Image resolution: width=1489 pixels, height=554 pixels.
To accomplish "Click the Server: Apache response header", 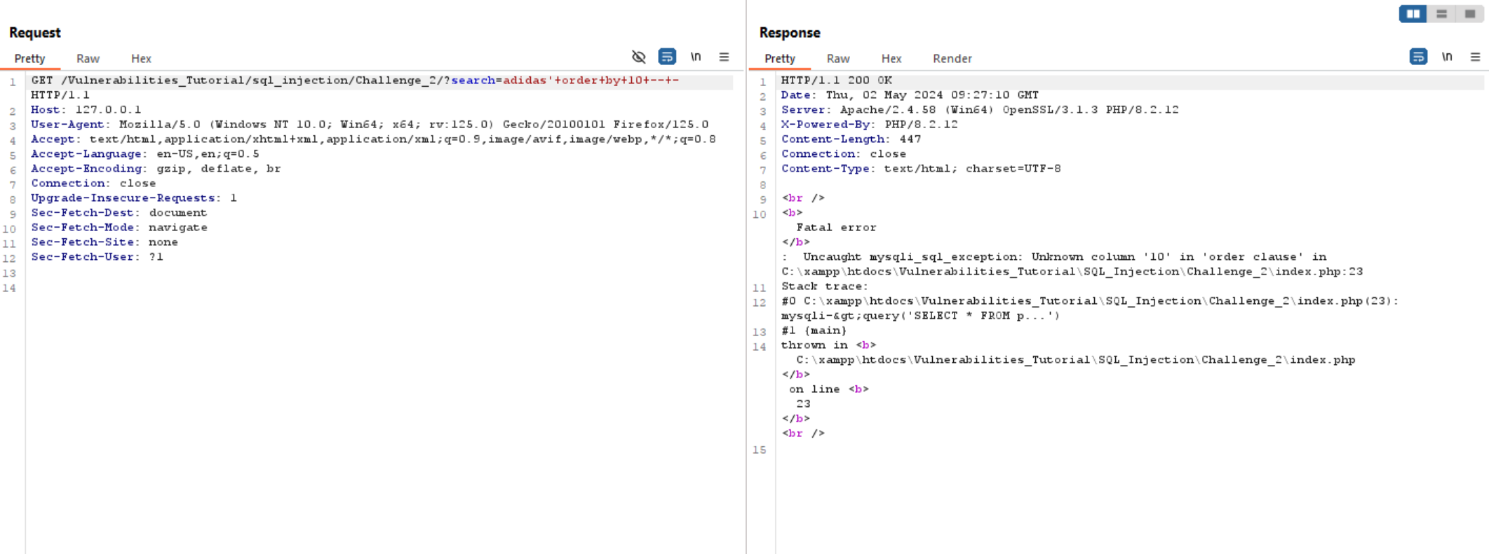I will (x=981, y=110).
